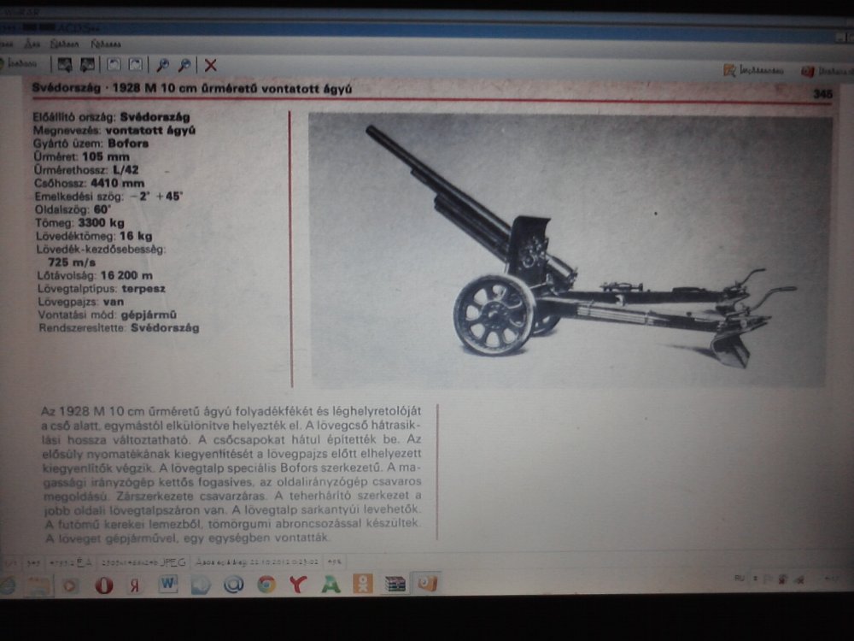Click the 'Tömeg: 3300 kg' line
Screen dimensions: 854x641
click(x=80, y=222)
